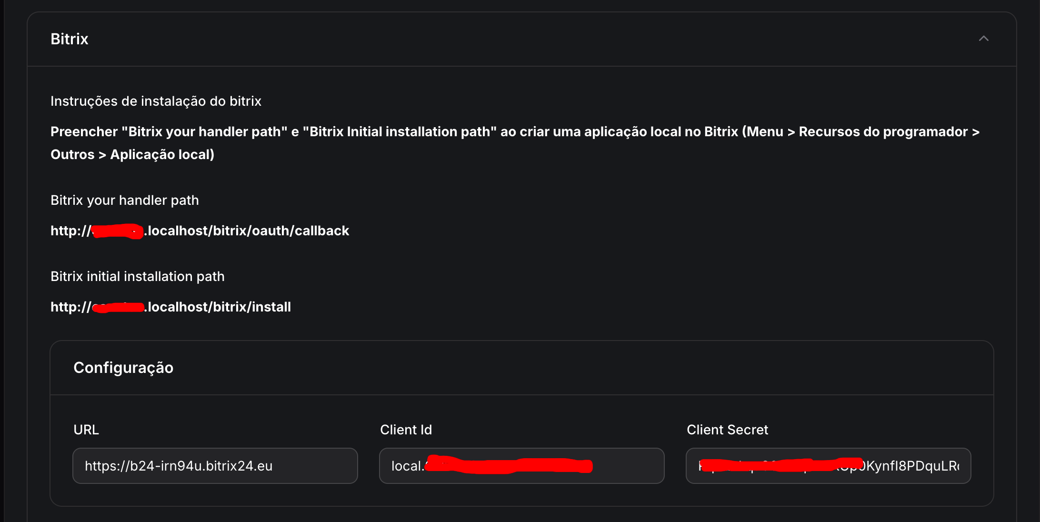1040x522 pixels.
Task: Click the 'Bitrix your handler path' label
Action: [x=125, y=201]
